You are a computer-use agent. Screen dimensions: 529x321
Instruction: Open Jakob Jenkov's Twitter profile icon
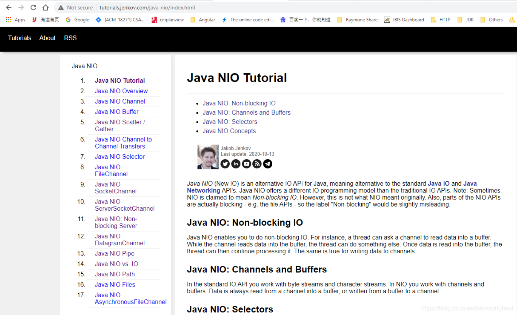tap(225, 164)
